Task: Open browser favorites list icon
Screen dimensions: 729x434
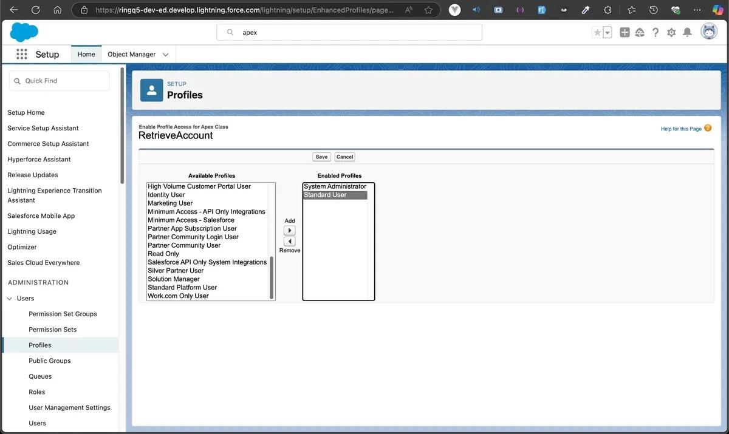Action: 631,10
